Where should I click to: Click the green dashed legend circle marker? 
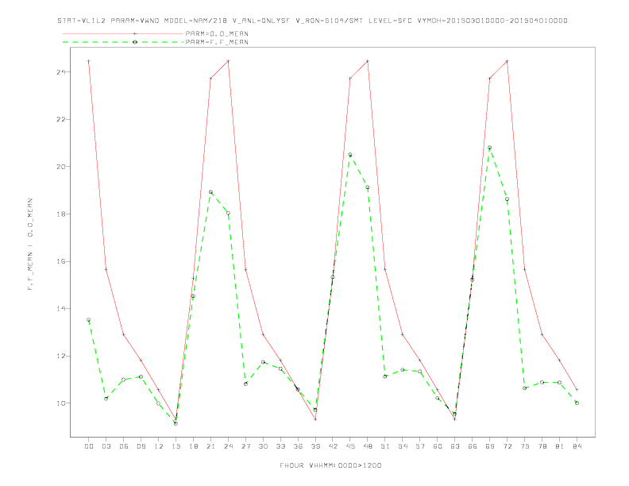[135, 42]
